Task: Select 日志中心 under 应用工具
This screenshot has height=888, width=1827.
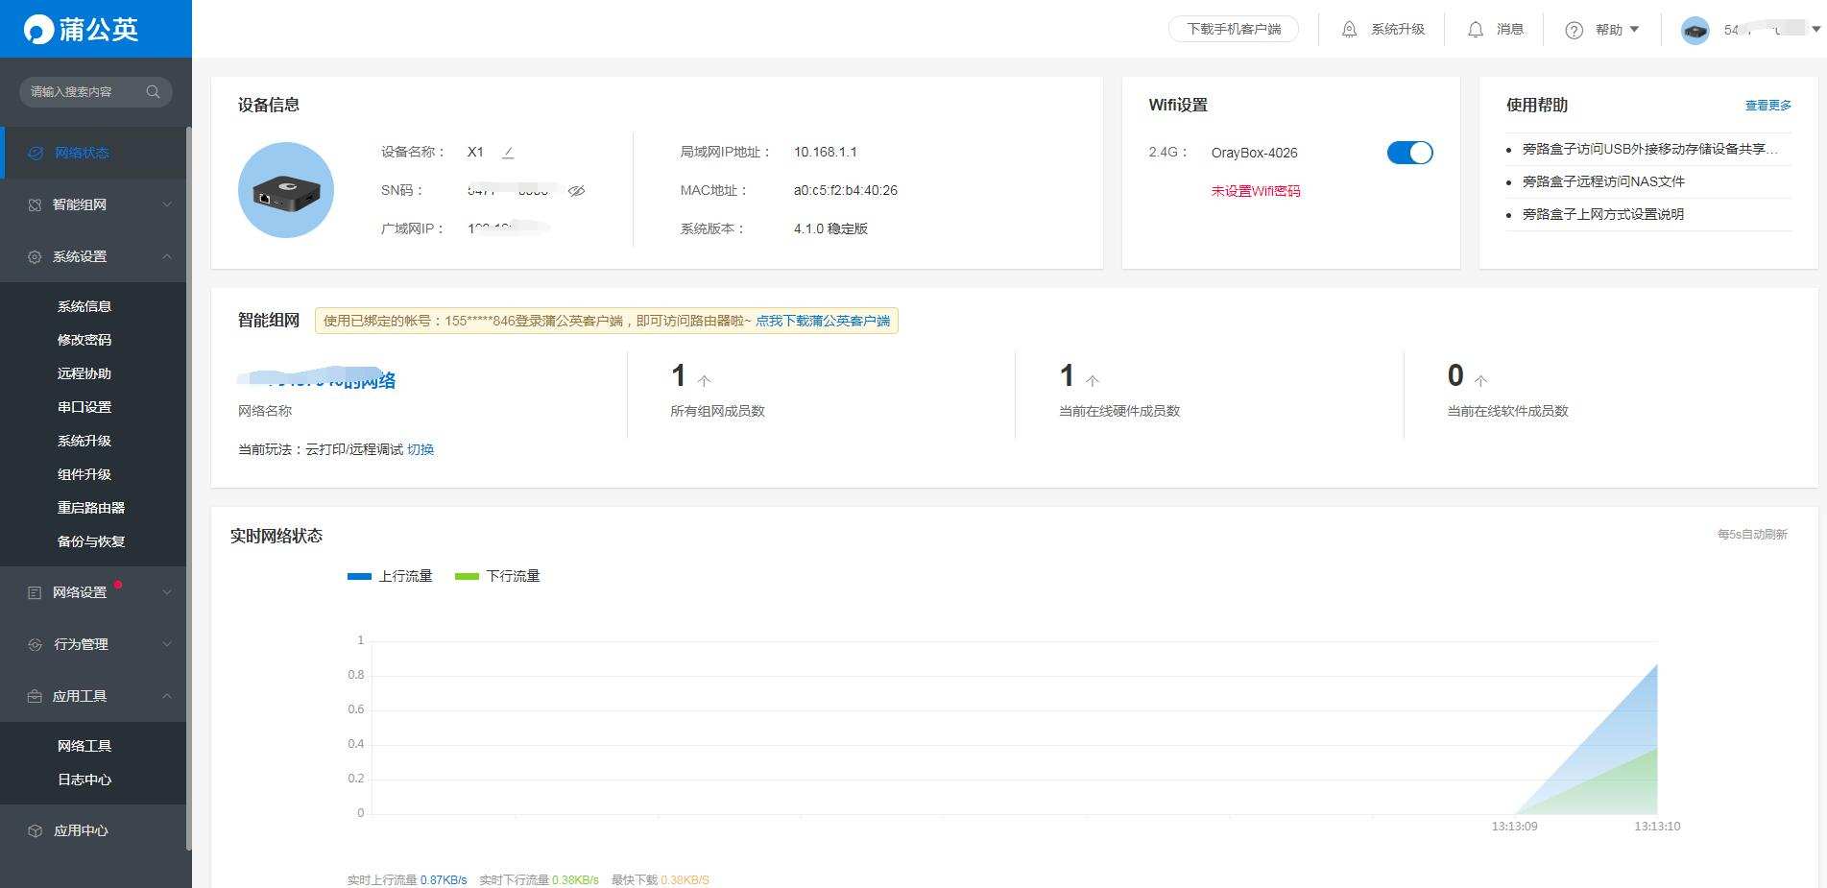Action: [x=84, y=780]
